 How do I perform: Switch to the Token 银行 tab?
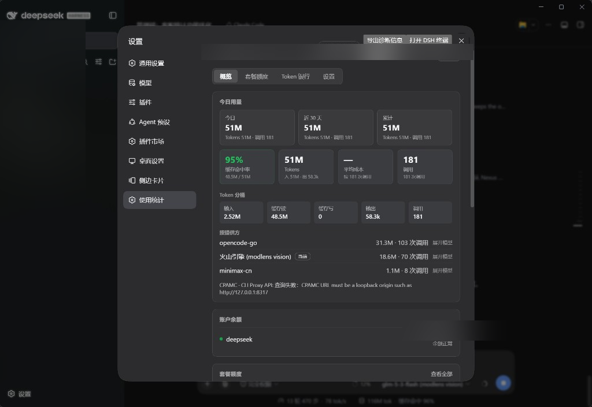pyautogui.click(x=295, y=77)
